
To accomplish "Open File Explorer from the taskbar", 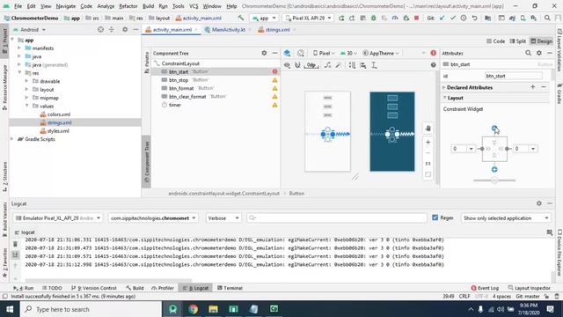I will click(x=213, y=309).
